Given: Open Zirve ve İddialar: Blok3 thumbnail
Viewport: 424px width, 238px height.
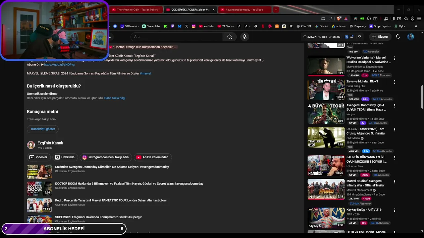Looking at the screenshot, I should 326,90.
